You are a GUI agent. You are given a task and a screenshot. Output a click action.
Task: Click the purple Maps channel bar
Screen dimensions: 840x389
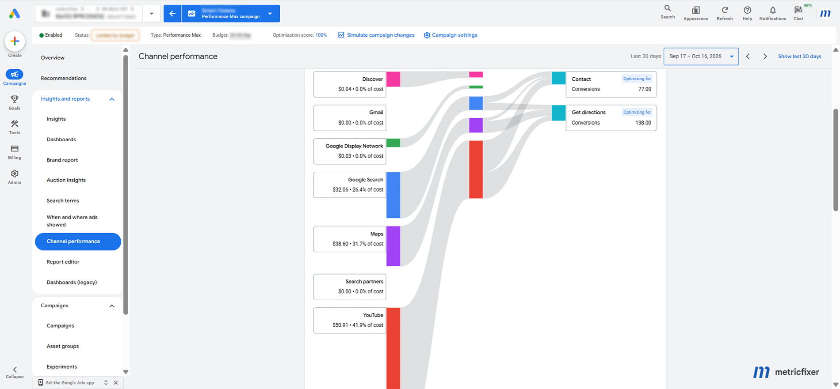click(393, 246)
